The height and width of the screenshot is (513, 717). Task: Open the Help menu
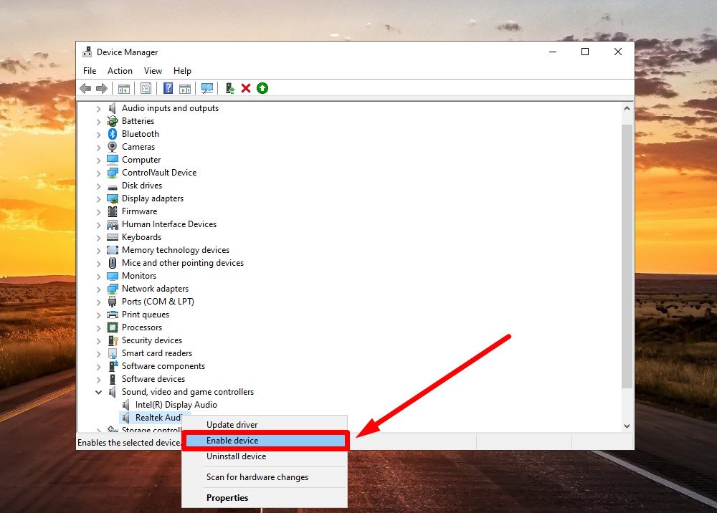182,71
